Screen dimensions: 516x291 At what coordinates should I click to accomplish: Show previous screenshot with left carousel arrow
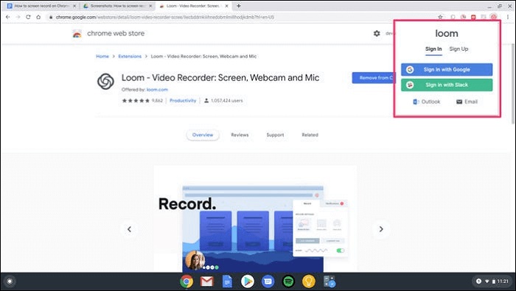pyautogui.click(x=129, y=229)
